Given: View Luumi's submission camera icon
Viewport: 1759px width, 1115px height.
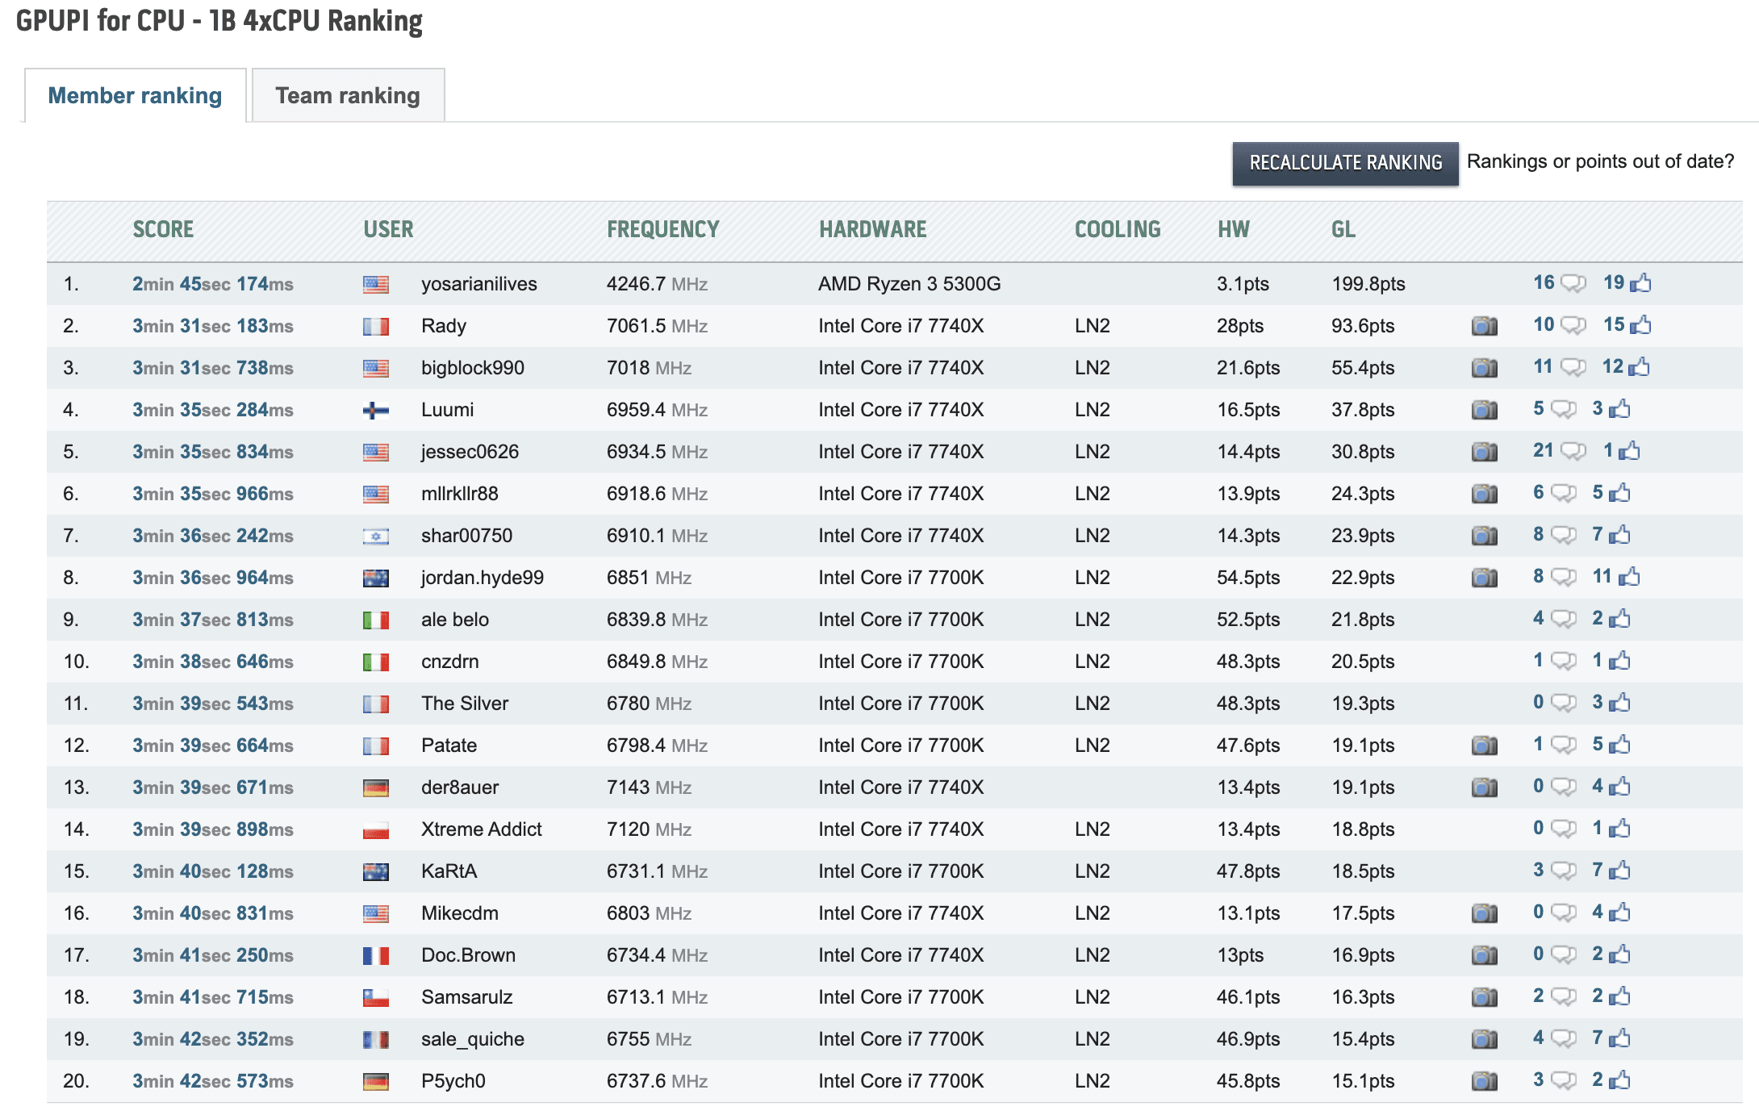Looking at the screenshot, I should (x=1484, y=410).
